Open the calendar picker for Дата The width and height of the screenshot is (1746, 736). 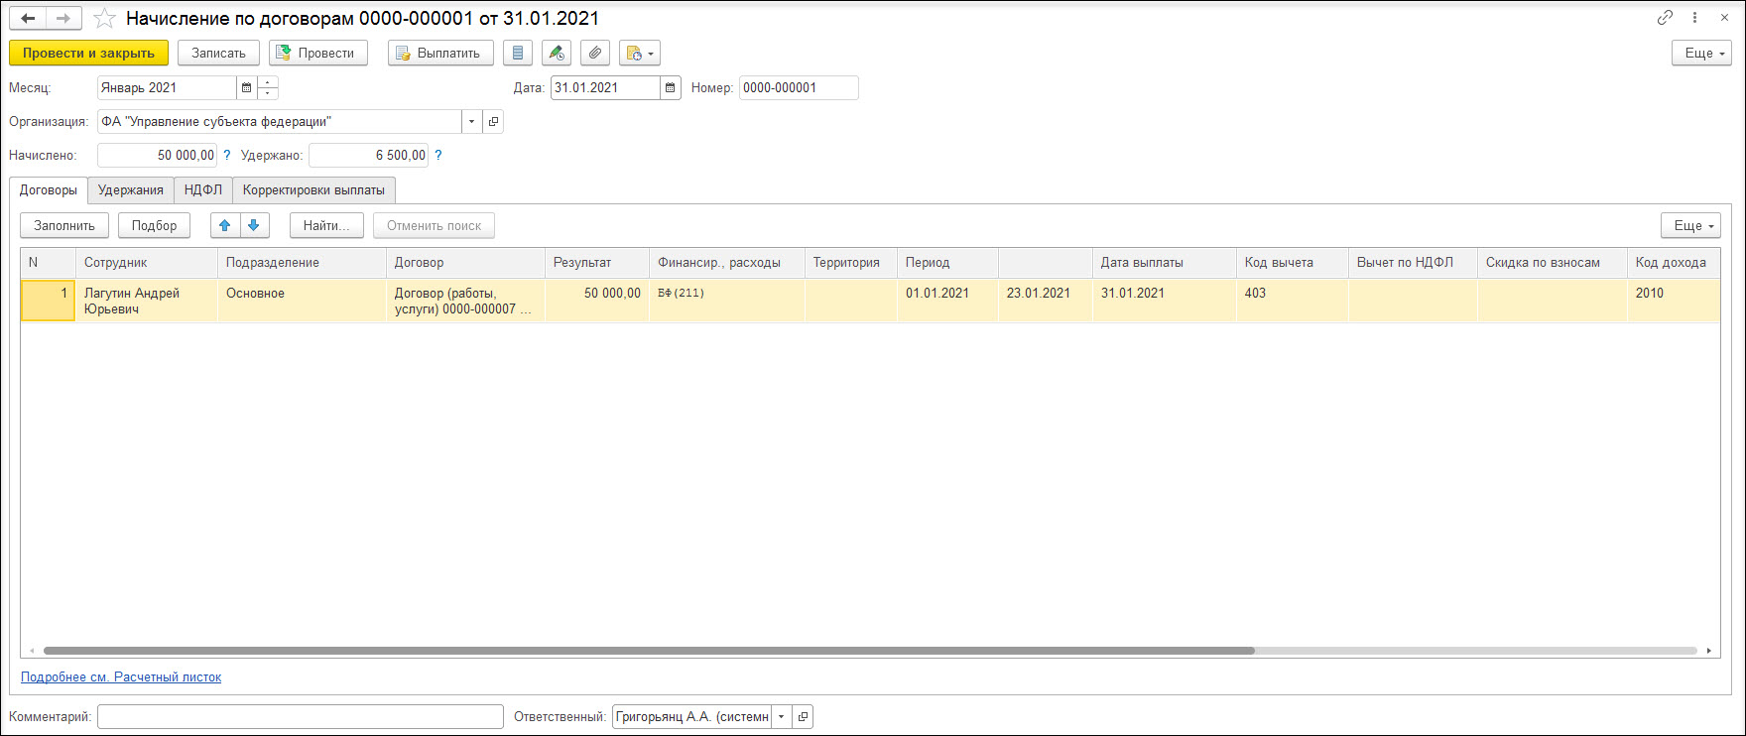tap(671, 88)
